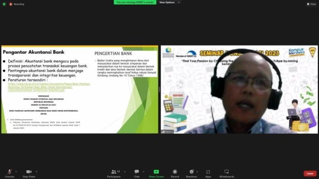Screen dimensions: 319x179
Task: Open Whiteboards
Action: pos(227,174)
